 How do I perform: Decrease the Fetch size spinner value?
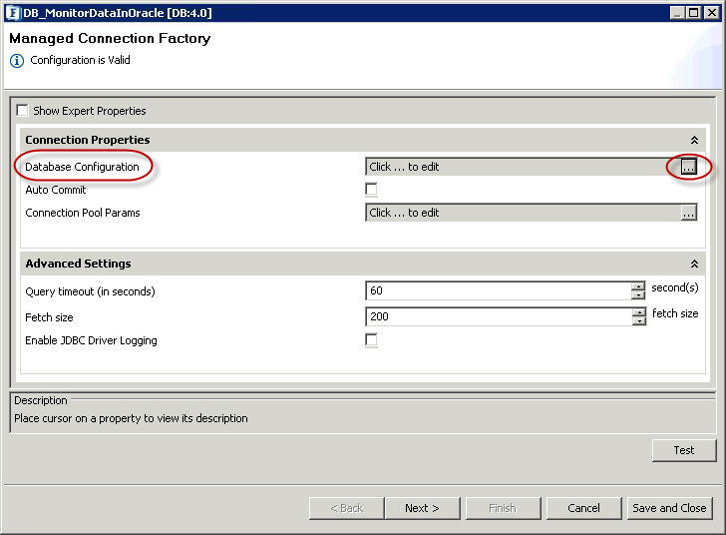[x=638, y=320]
